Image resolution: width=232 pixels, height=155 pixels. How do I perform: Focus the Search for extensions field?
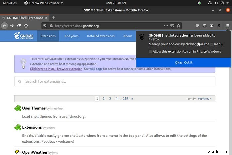point(115,81)
